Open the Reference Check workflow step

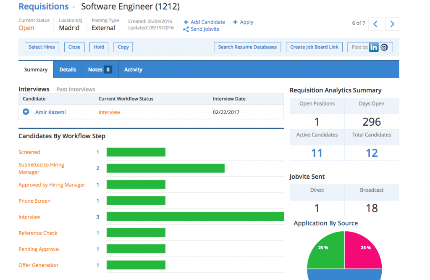38,233
